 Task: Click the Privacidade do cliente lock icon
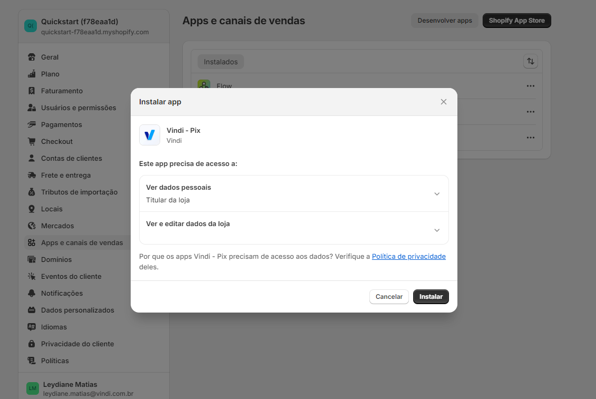tap(32, 344)
